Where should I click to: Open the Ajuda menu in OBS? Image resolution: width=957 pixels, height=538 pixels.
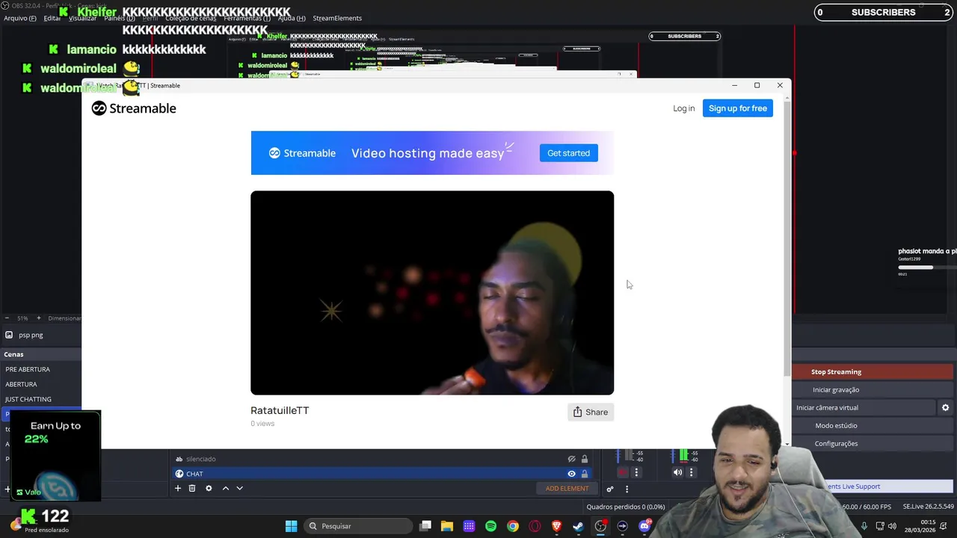coord(292,18)
